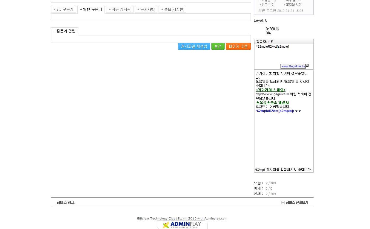Image resolution: width=370 pixels, height=229 pixels.
Task: Click the AdminPlay free web hosting logo
Action: tap(182, 225)
